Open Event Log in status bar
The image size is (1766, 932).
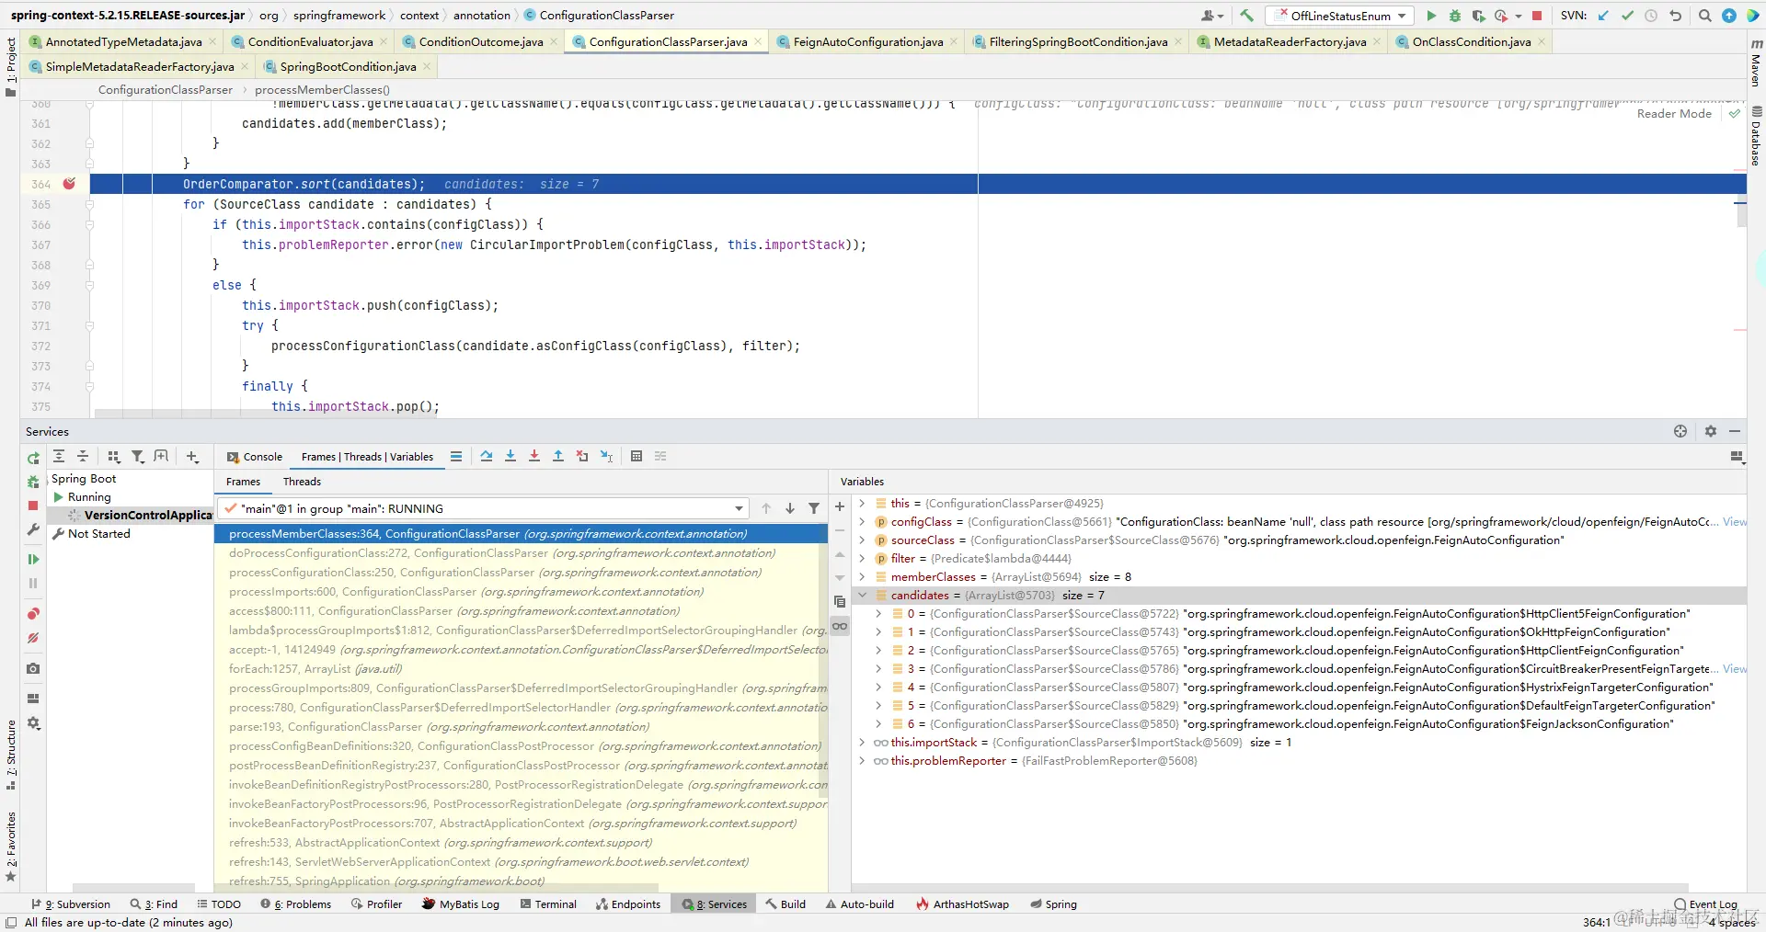click(1705, 904)
